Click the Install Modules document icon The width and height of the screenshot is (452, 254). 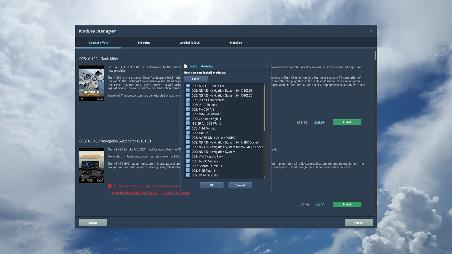186,66
